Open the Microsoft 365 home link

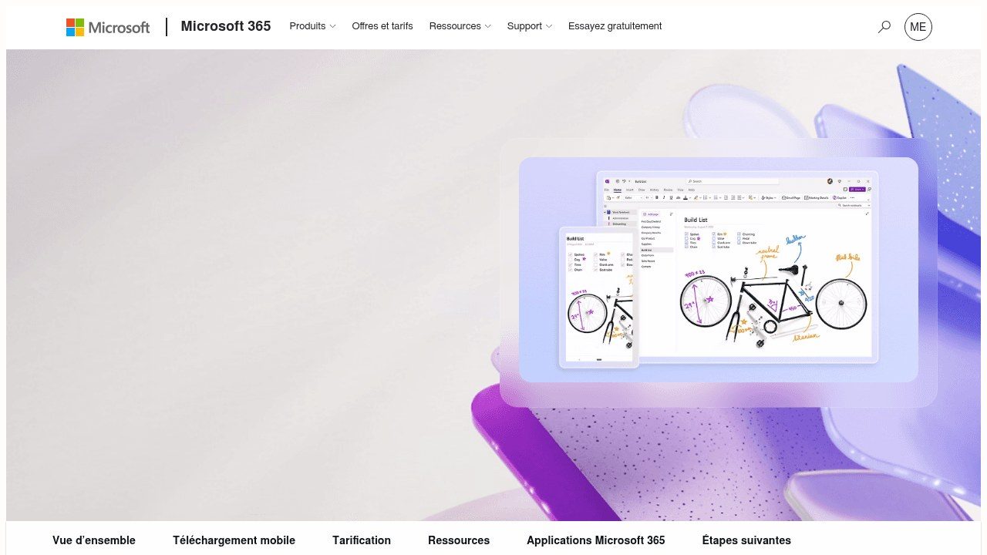226,26
